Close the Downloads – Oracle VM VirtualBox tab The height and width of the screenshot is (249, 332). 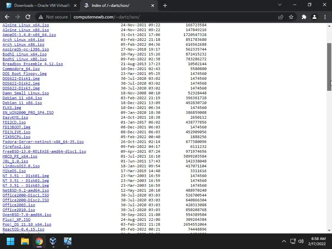coord(75,6)
